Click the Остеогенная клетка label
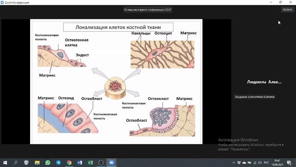This screenshot has height=167, width=296. [77, 43]
